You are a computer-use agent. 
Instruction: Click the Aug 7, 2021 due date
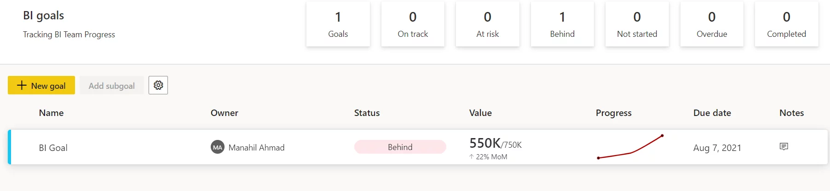[717, 148]
